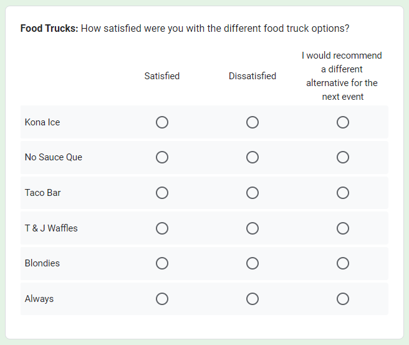The width and height of the screenshot is (409, 345).
Task: Mark Kona Ice as Dissatisfied
Action: click(x=253, y=122)
